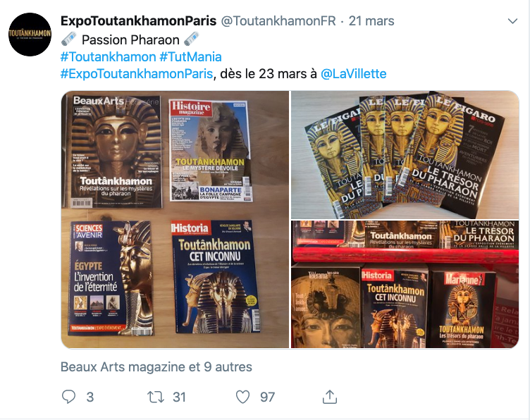
Task: Click the retweet count 31
Action: [x=179, y=397]
